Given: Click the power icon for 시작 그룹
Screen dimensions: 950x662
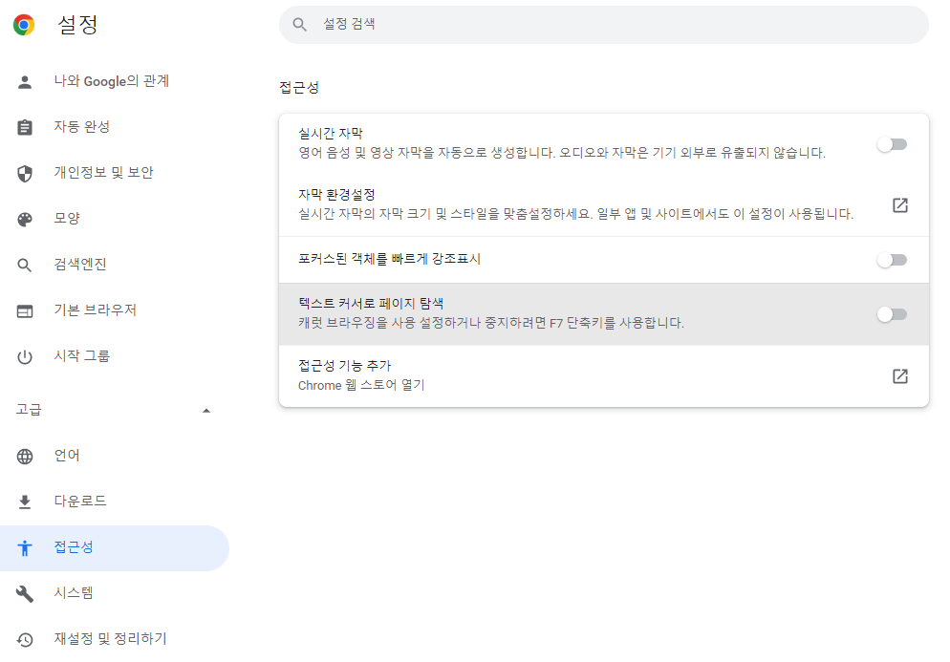Looking at the screenshot, I should coord(25,356).
